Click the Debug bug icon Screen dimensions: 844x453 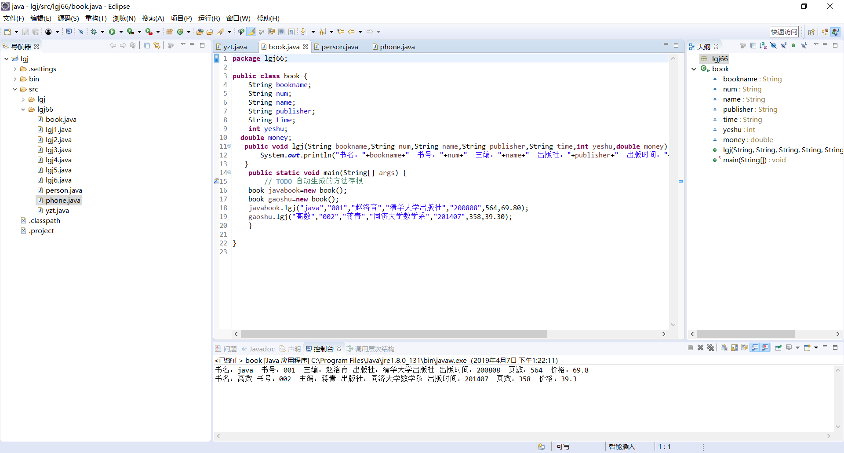point(94,32)
